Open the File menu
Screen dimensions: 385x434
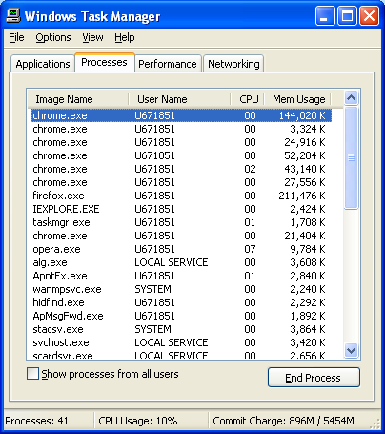tap(16, 37)
